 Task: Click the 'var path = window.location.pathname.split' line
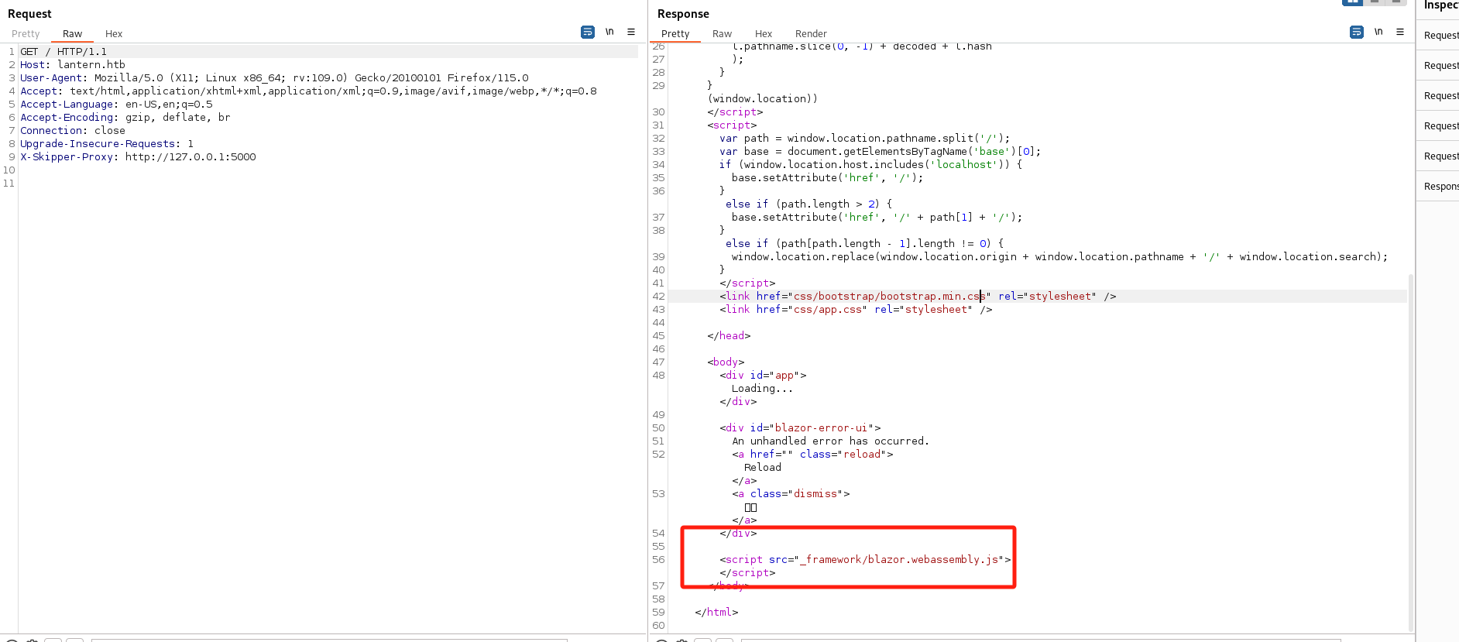864,139
